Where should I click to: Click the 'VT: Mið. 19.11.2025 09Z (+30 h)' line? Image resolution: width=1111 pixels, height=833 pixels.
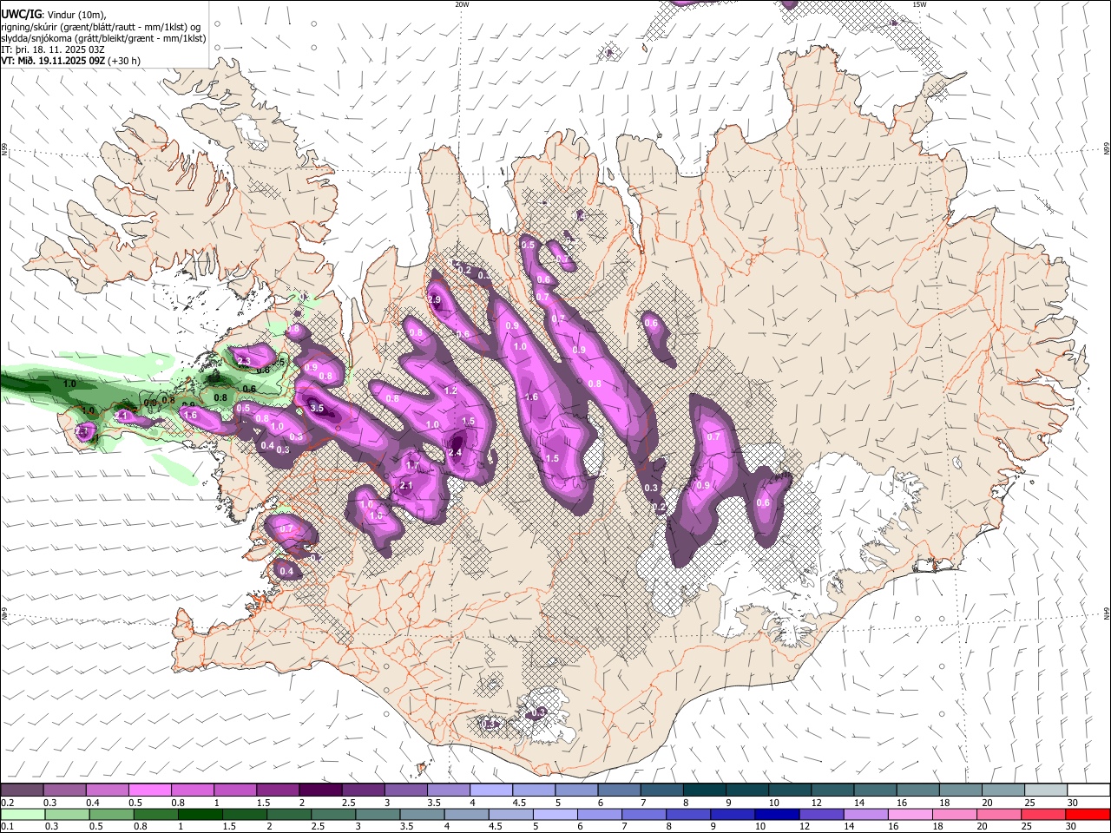pyautogui.click(x=70, y=61)
